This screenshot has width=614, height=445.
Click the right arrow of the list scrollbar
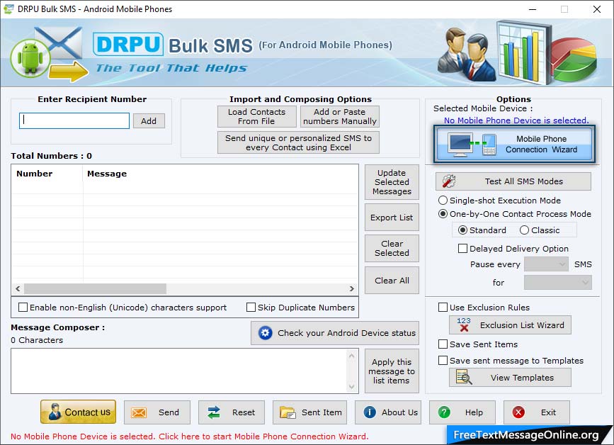[352, 288]
